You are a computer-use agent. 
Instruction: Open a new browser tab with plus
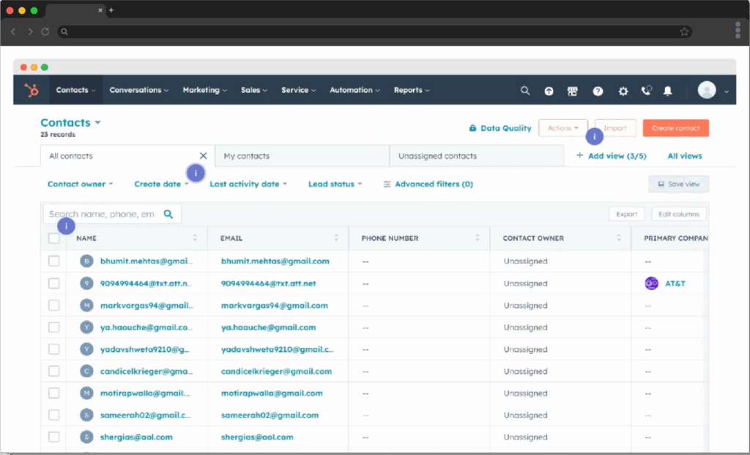click(x=111, y=10)
